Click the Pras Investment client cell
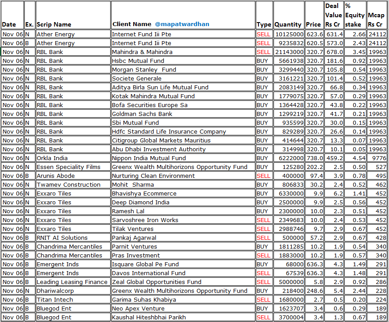This screenshot has height=322, width=389. click(x=183, y=256)
